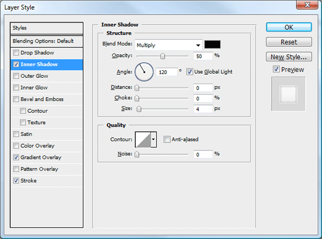Click the style preview thumbnail
Image resolution: width=322 pixels, height=239 pixels.
click(289, 94)
